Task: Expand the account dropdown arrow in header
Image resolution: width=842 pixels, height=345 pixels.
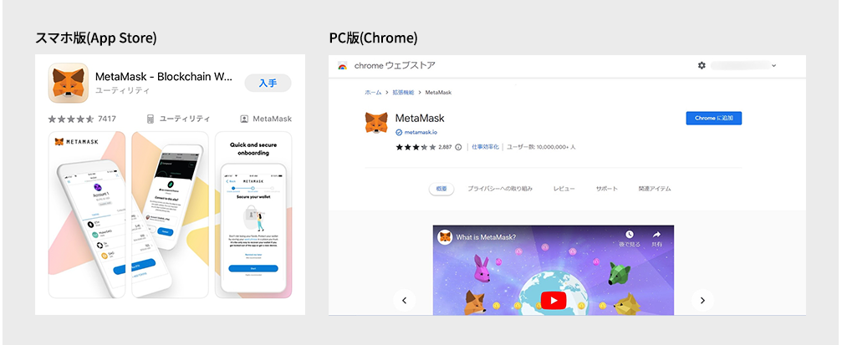Action: coord(774,65)
